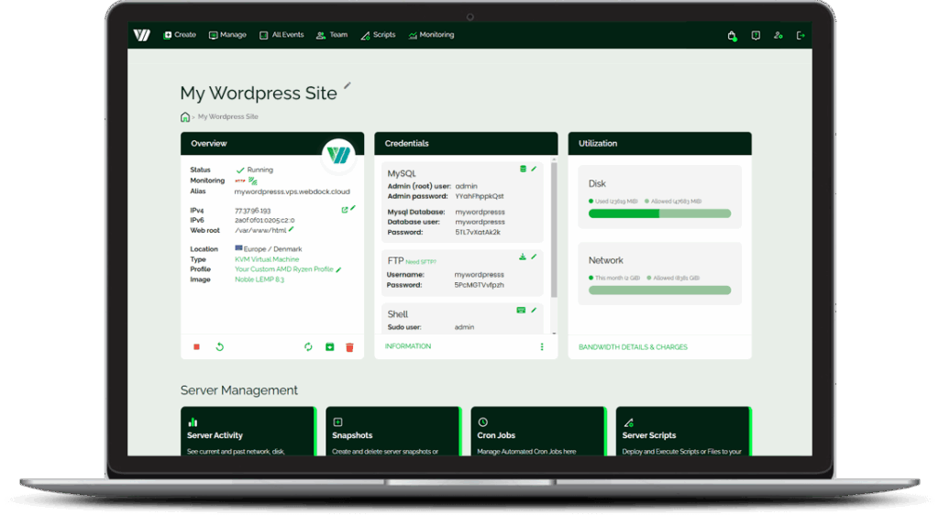Open the three-dot menu in Credentials

[x=542, y=347]
